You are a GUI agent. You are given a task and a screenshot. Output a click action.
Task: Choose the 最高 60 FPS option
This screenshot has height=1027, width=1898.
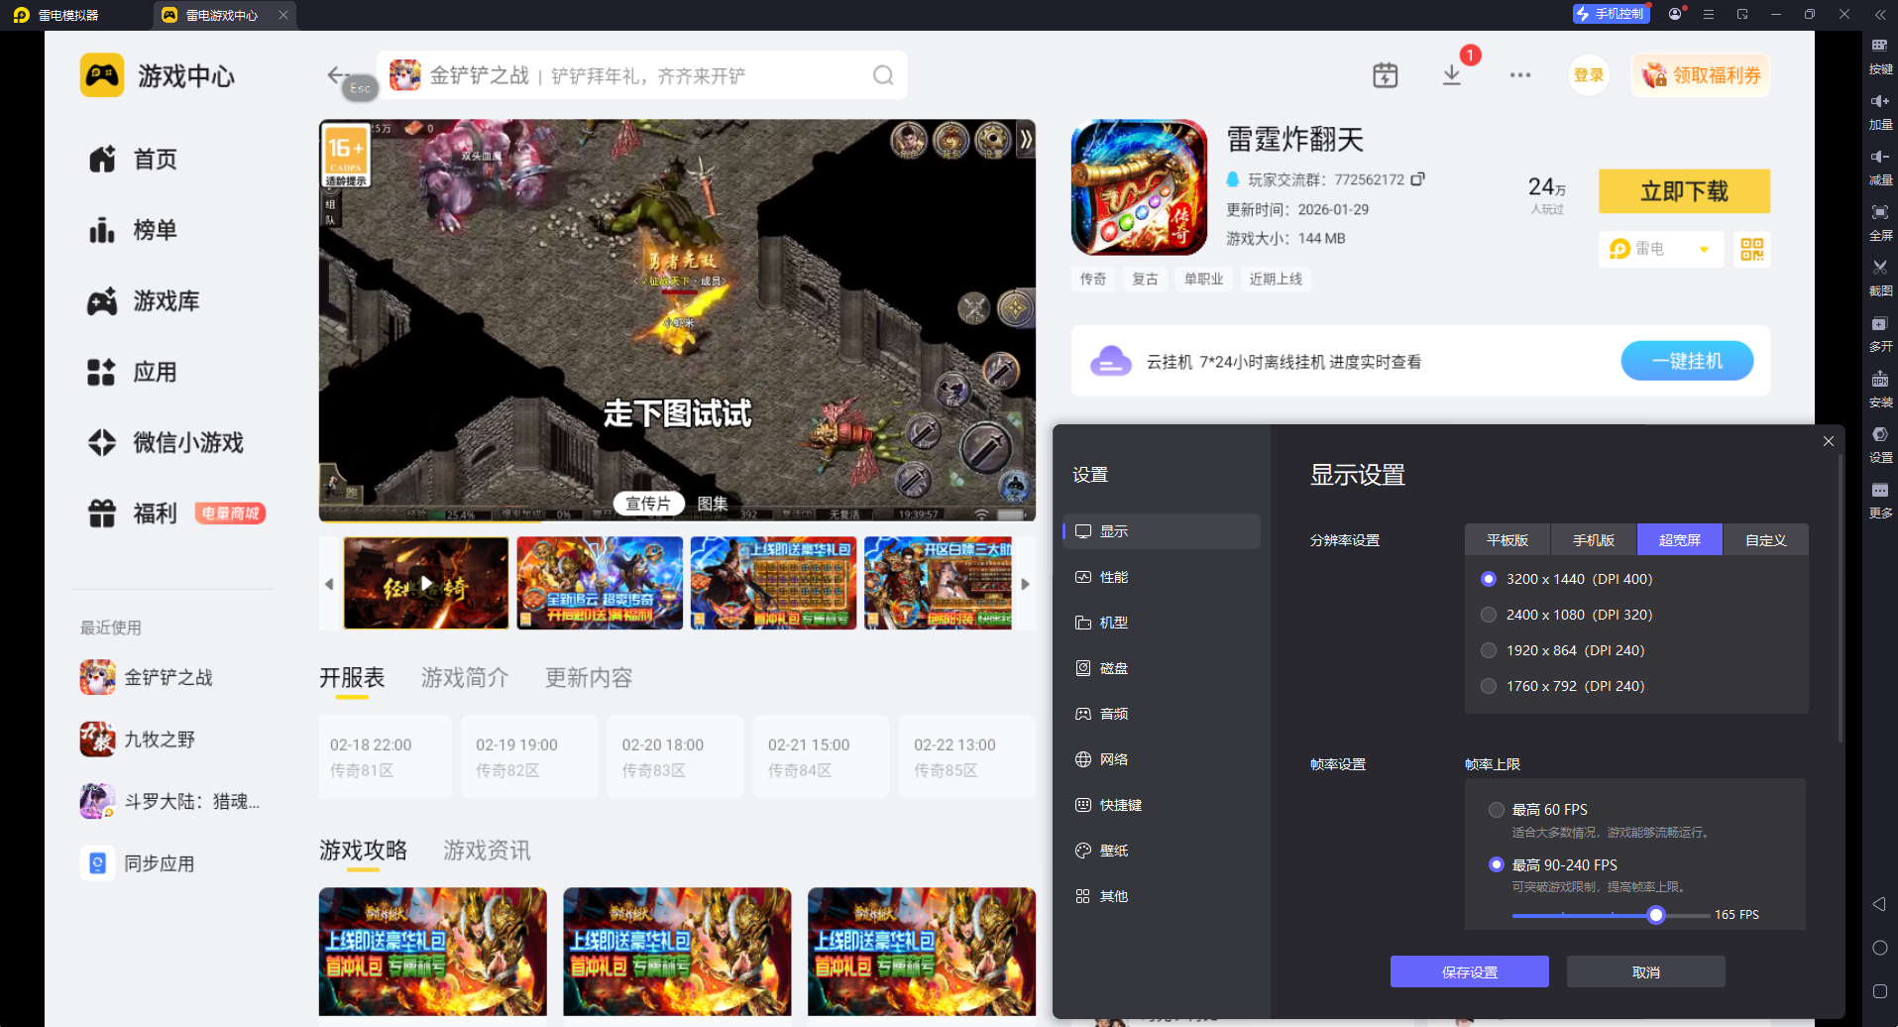[1497, 810]
